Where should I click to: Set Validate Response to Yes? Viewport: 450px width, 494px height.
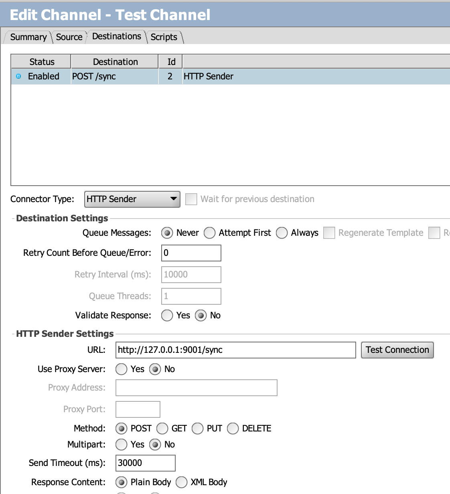click(x=167, y=316)
